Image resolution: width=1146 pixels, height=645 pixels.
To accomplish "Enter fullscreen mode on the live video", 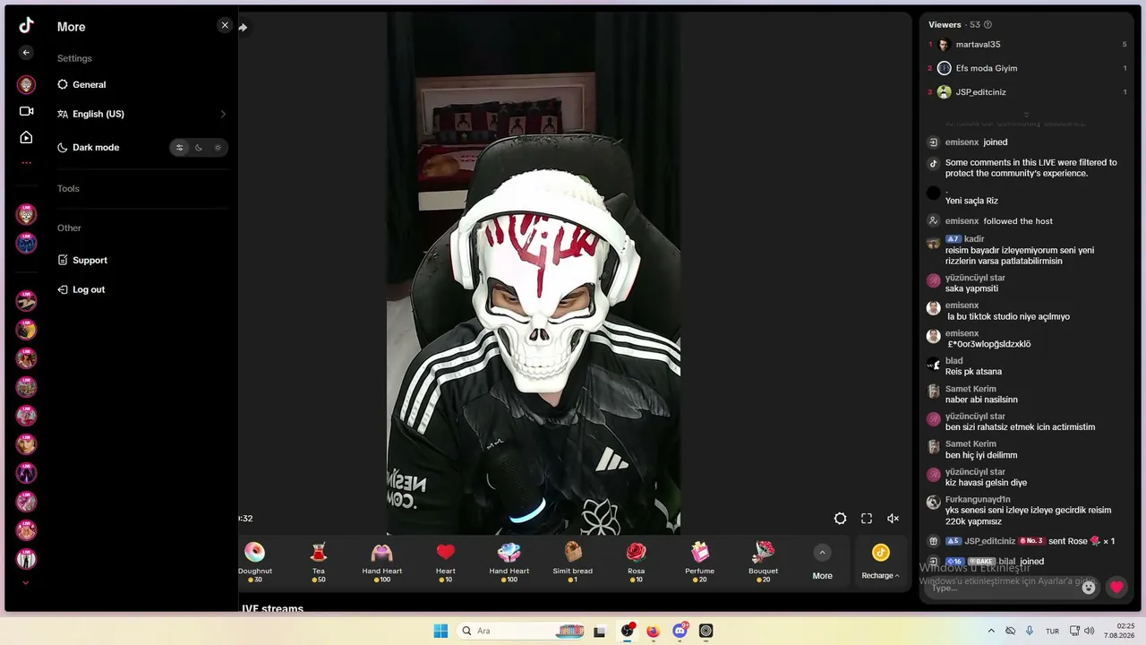I will [x=867, y=519].
